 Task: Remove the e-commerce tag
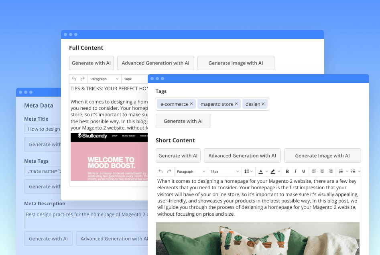pyautogui.click(x=191, y=104)
